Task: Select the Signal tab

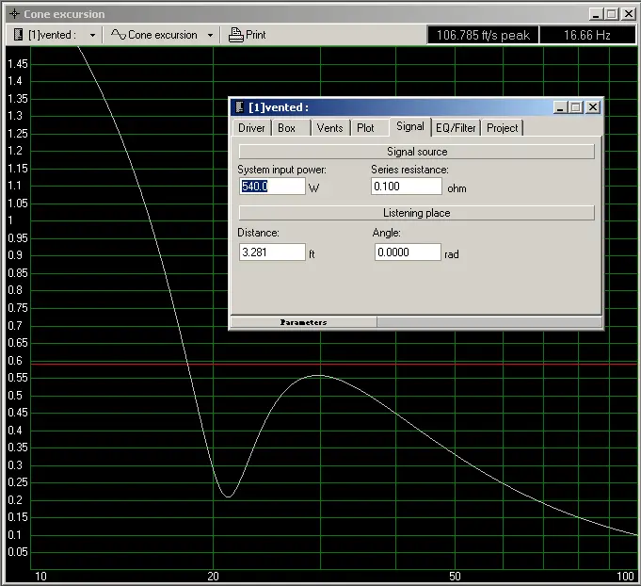Action: [x=410, y=126]
